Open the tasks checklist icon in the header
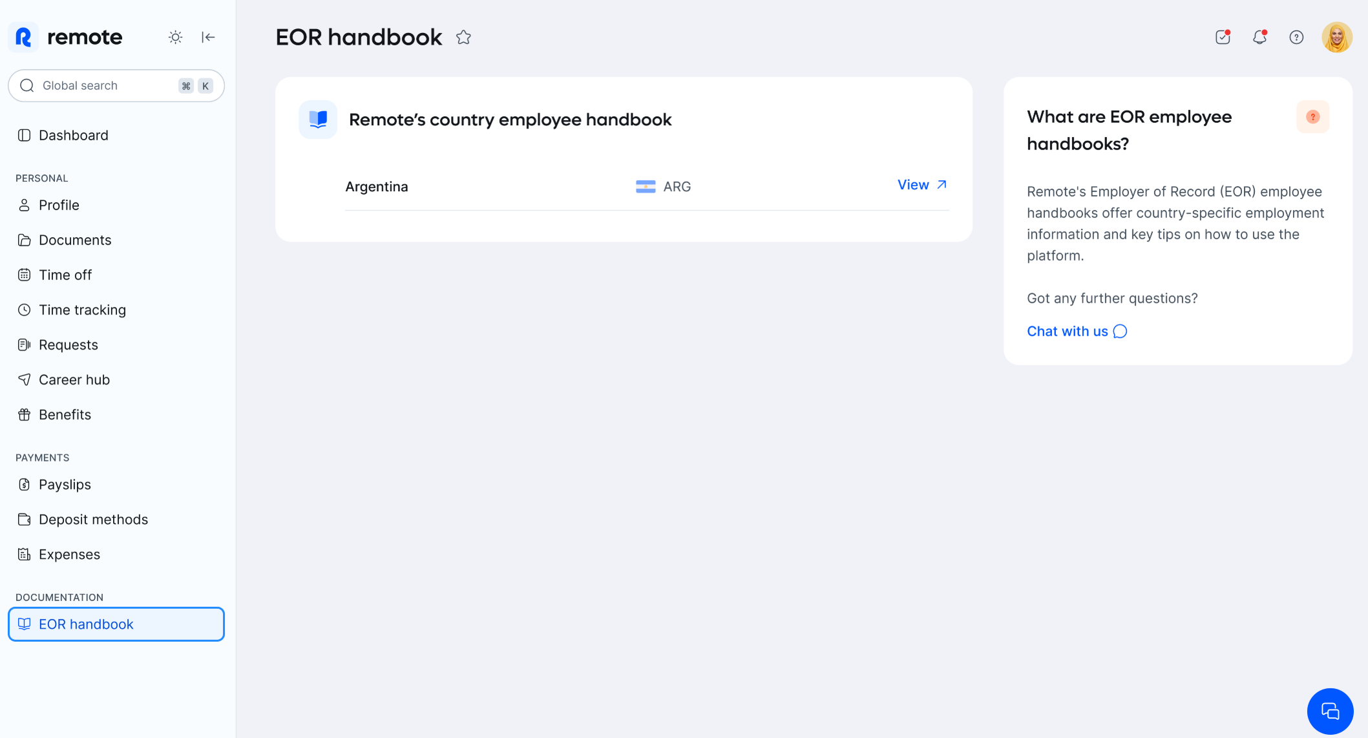Viewport: 1368px width, 738px height. pos(1223,37)
